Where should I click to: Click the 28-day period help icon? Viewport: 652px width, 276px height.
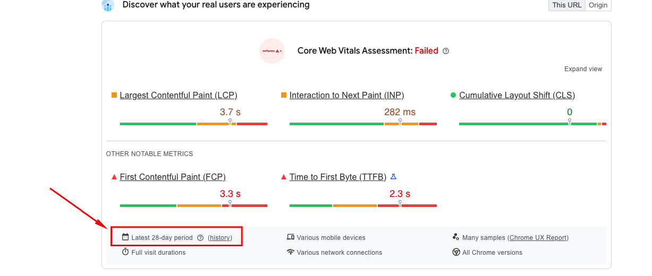(x=200, y=238)
